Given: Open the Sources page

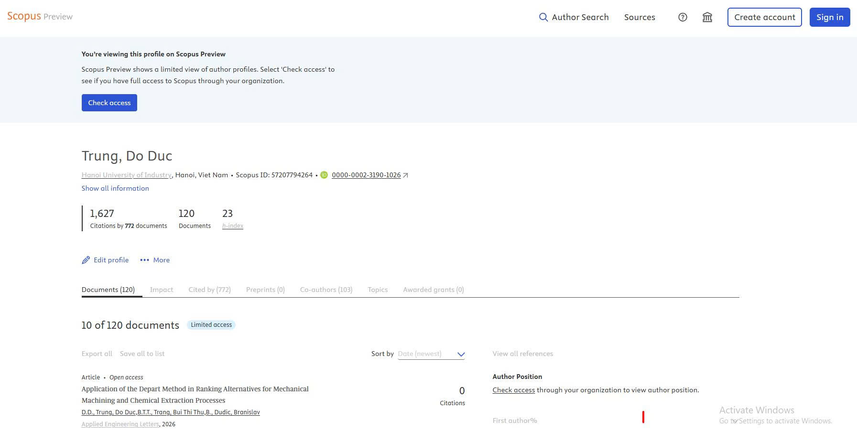Looking at the screenshot, I should pos(640,17).
